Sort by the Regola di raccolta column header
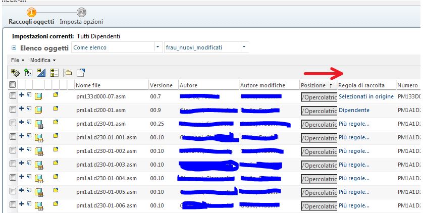 click(x=361, y=85)
